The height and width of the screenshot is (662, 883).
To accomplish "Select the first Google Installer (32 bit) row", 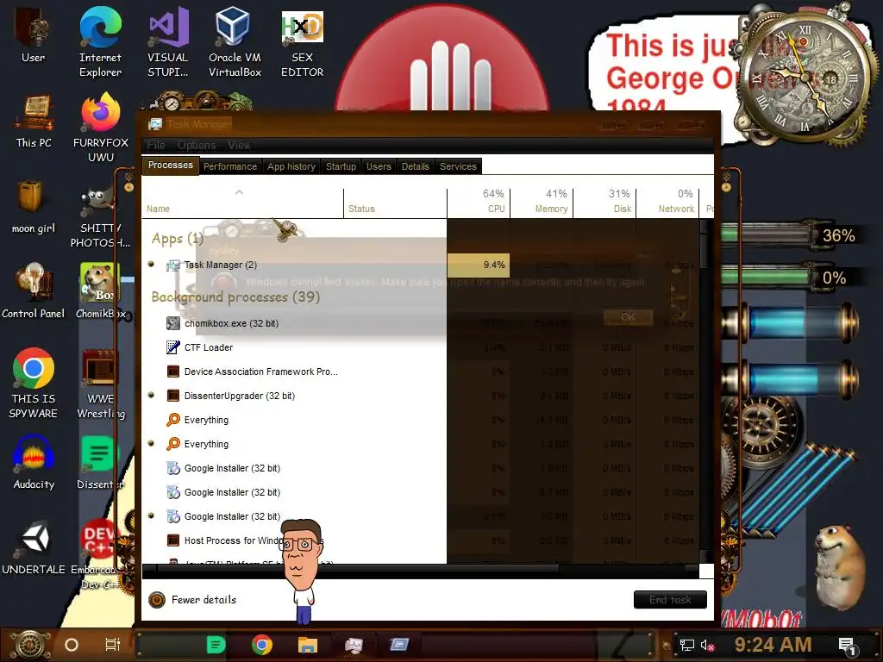I will click(420, 468).
